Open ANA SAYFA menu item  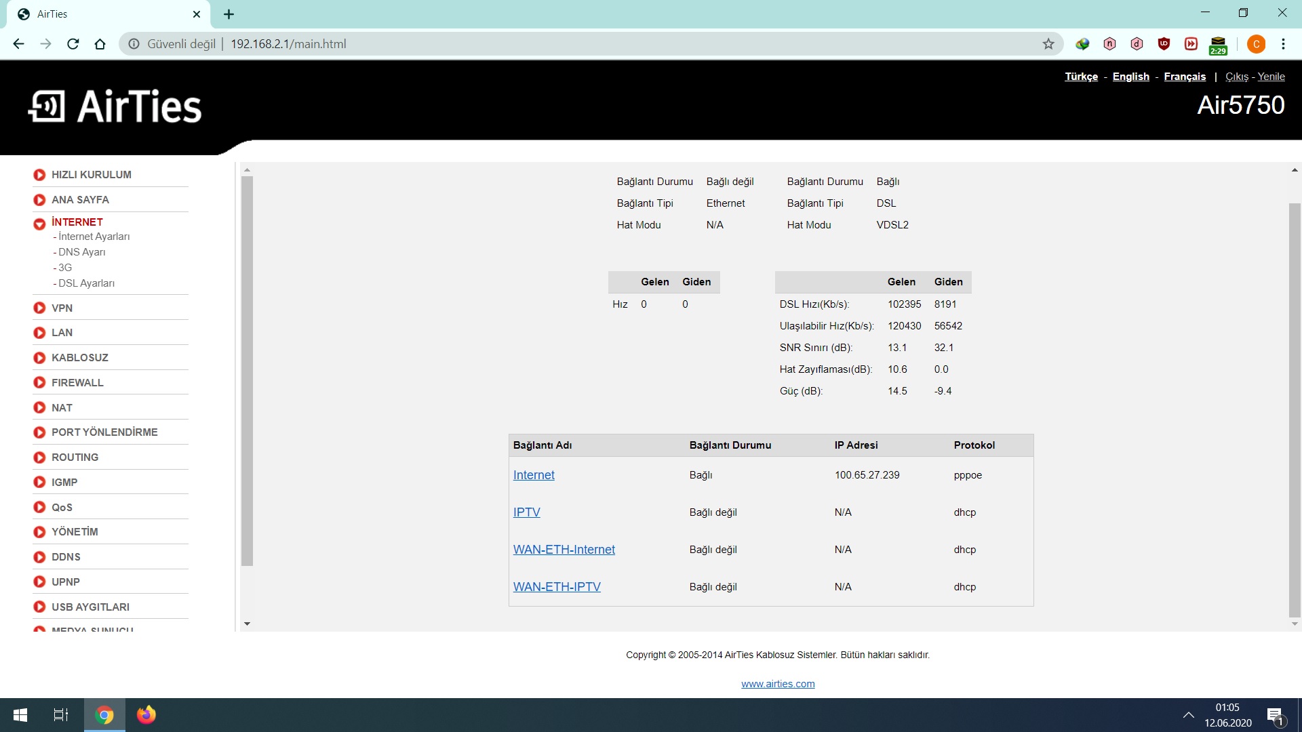tap(80, 200)
